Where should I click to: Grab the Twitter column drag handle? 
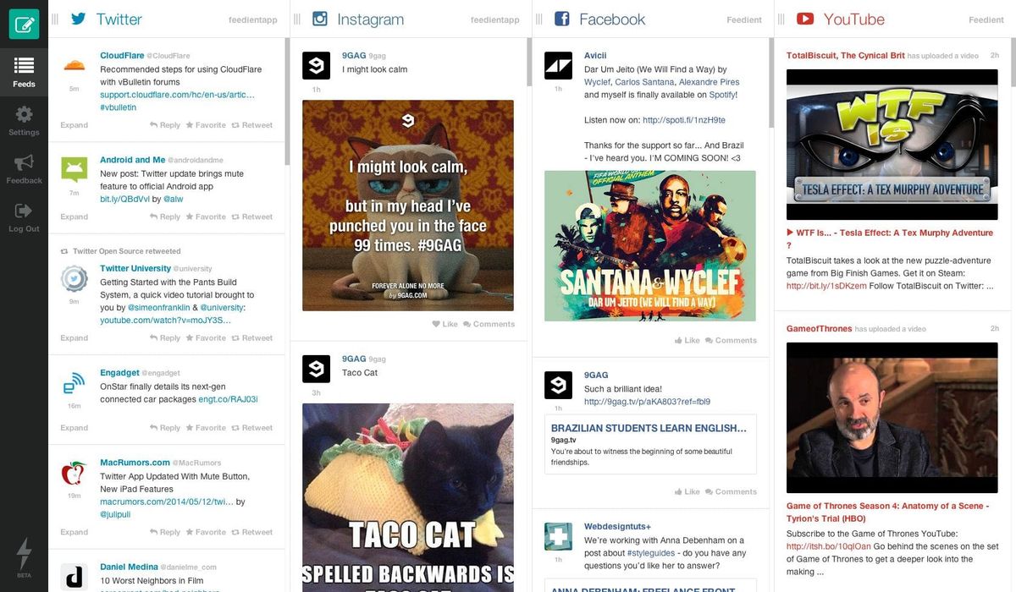coord(55,19)
